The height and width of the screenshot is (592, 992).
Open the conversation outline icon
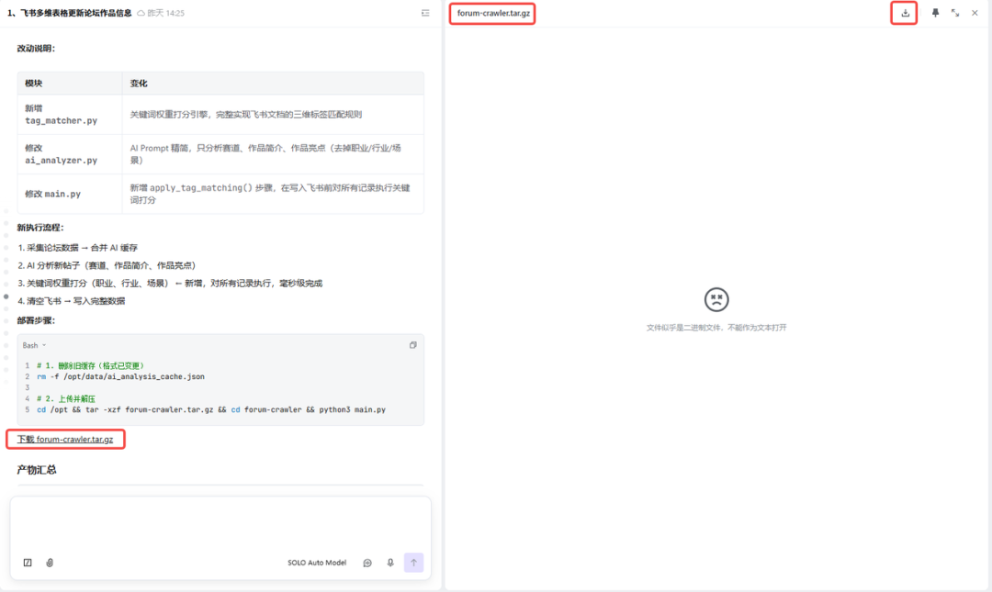pyautogui.click(x=425, y=13)
